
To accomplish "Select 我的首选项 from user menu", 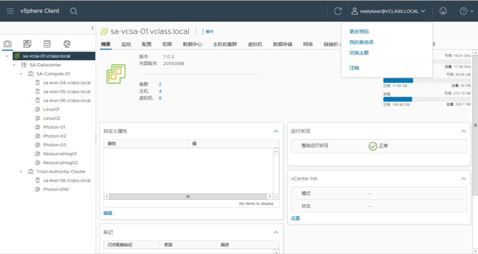I will (x=361, y=42).
